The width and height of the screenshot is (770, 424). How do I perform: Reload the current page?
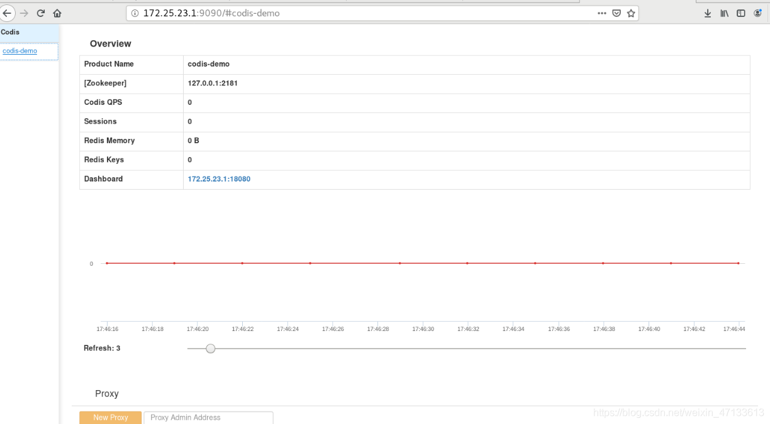[41, 13]
